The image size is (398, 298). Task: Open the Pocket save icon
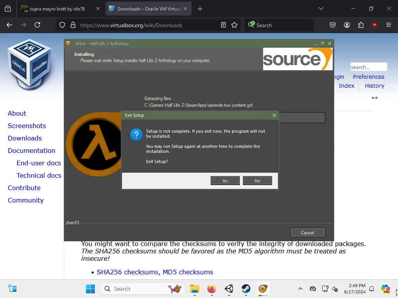coord(333,25)
